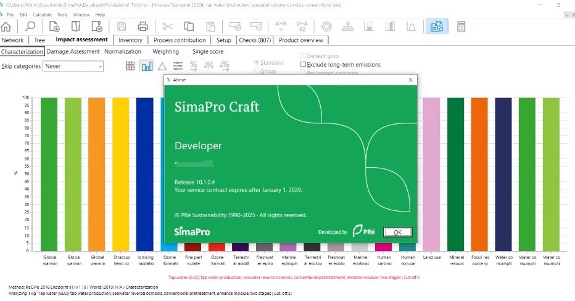Click the insert line plus icon
Screen dimensions: 575x301
click(x=235, y=27)
